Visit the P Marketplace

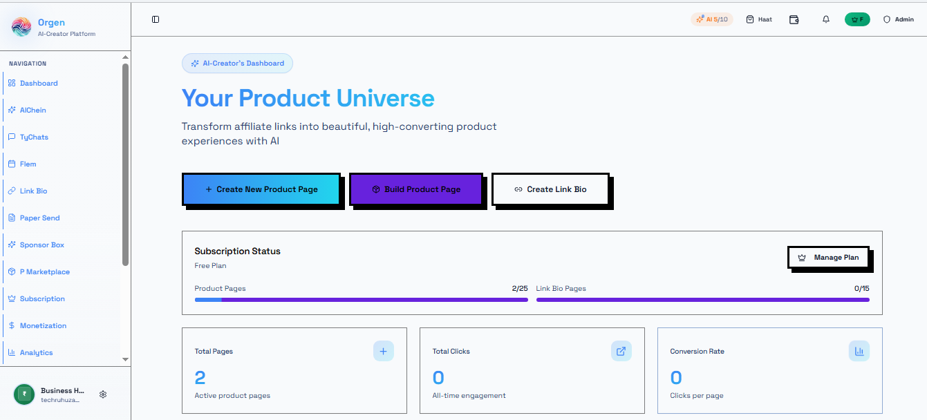pyautogui.click(x=43, y=271)
